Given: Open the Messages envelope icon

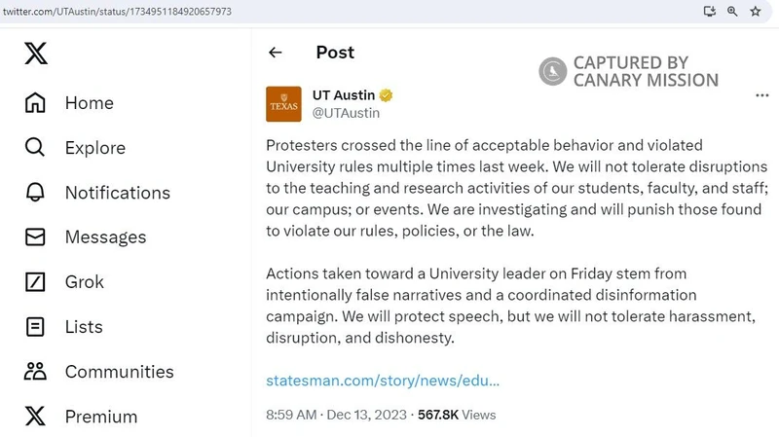Looking at the screenshot, I should point(35,237).
